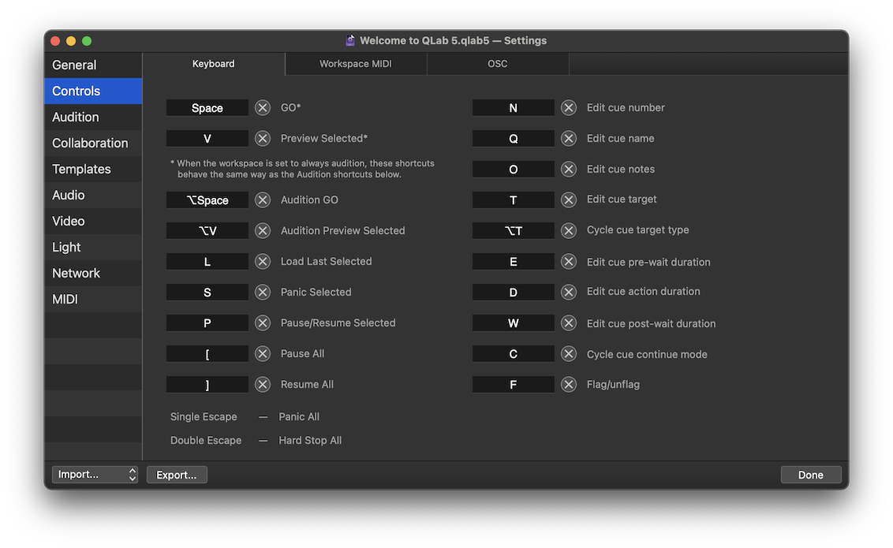Image resolution: width=893 pixels, height=548 pixels.
Task: Remove the Edit cue name shortcut
Action: pyautogui.click(x=569, y=138)
